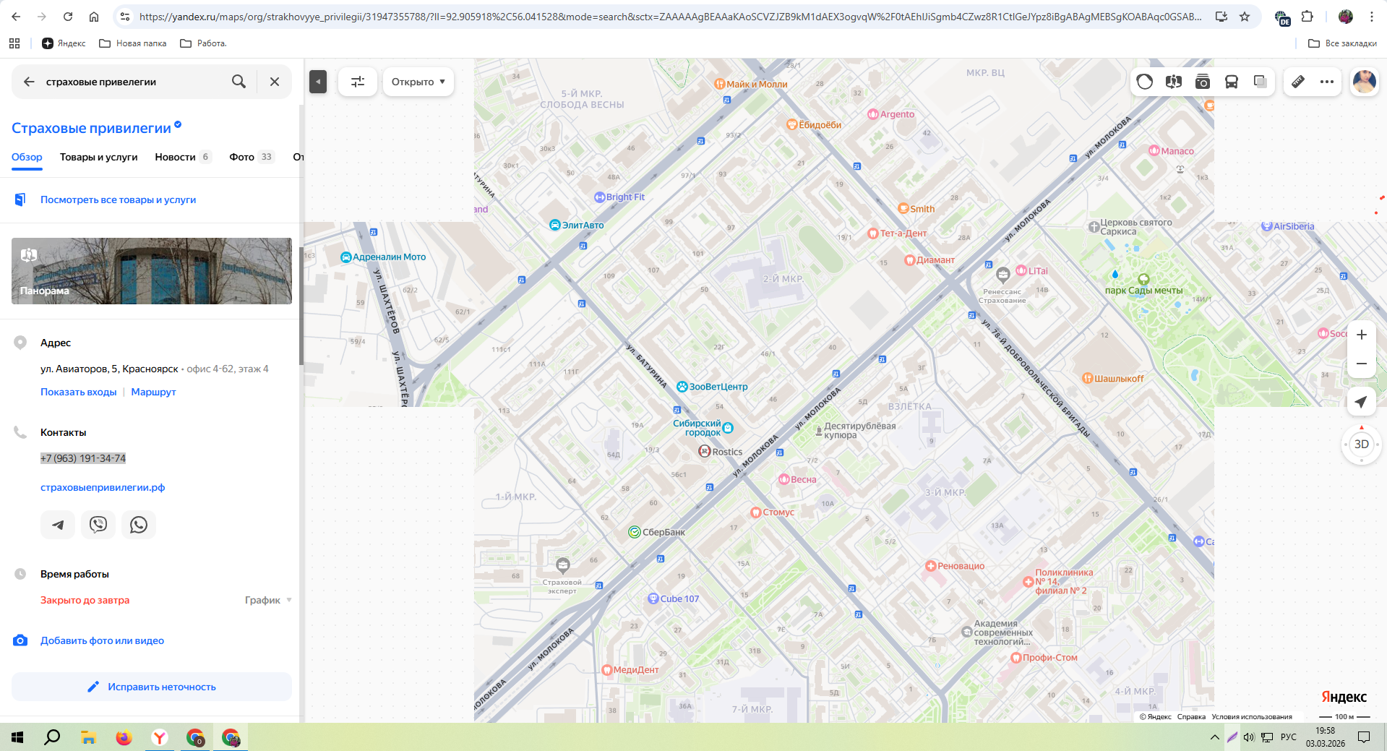1387x751 pixels.
Task: Toggle street panoramas layer on map
Action: tap(1174, 82)
